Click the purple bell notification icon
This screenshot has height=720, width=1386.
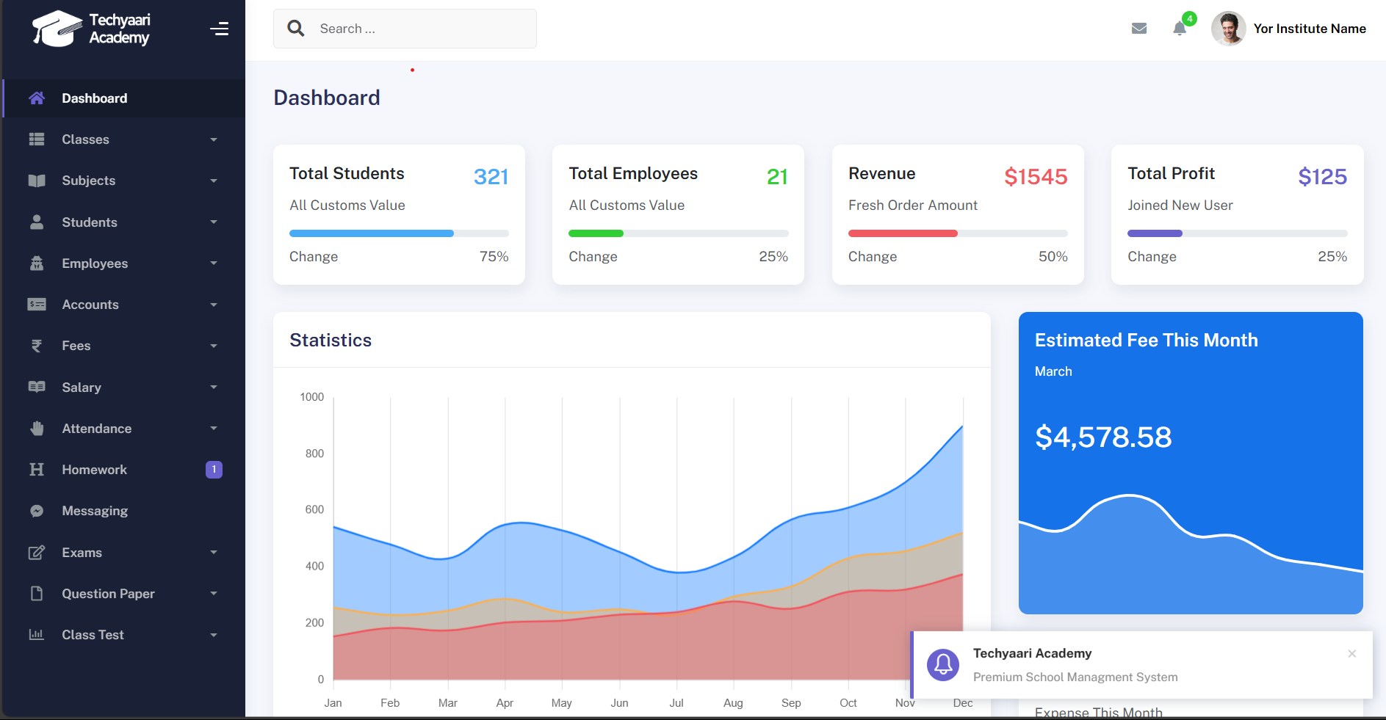943,665
